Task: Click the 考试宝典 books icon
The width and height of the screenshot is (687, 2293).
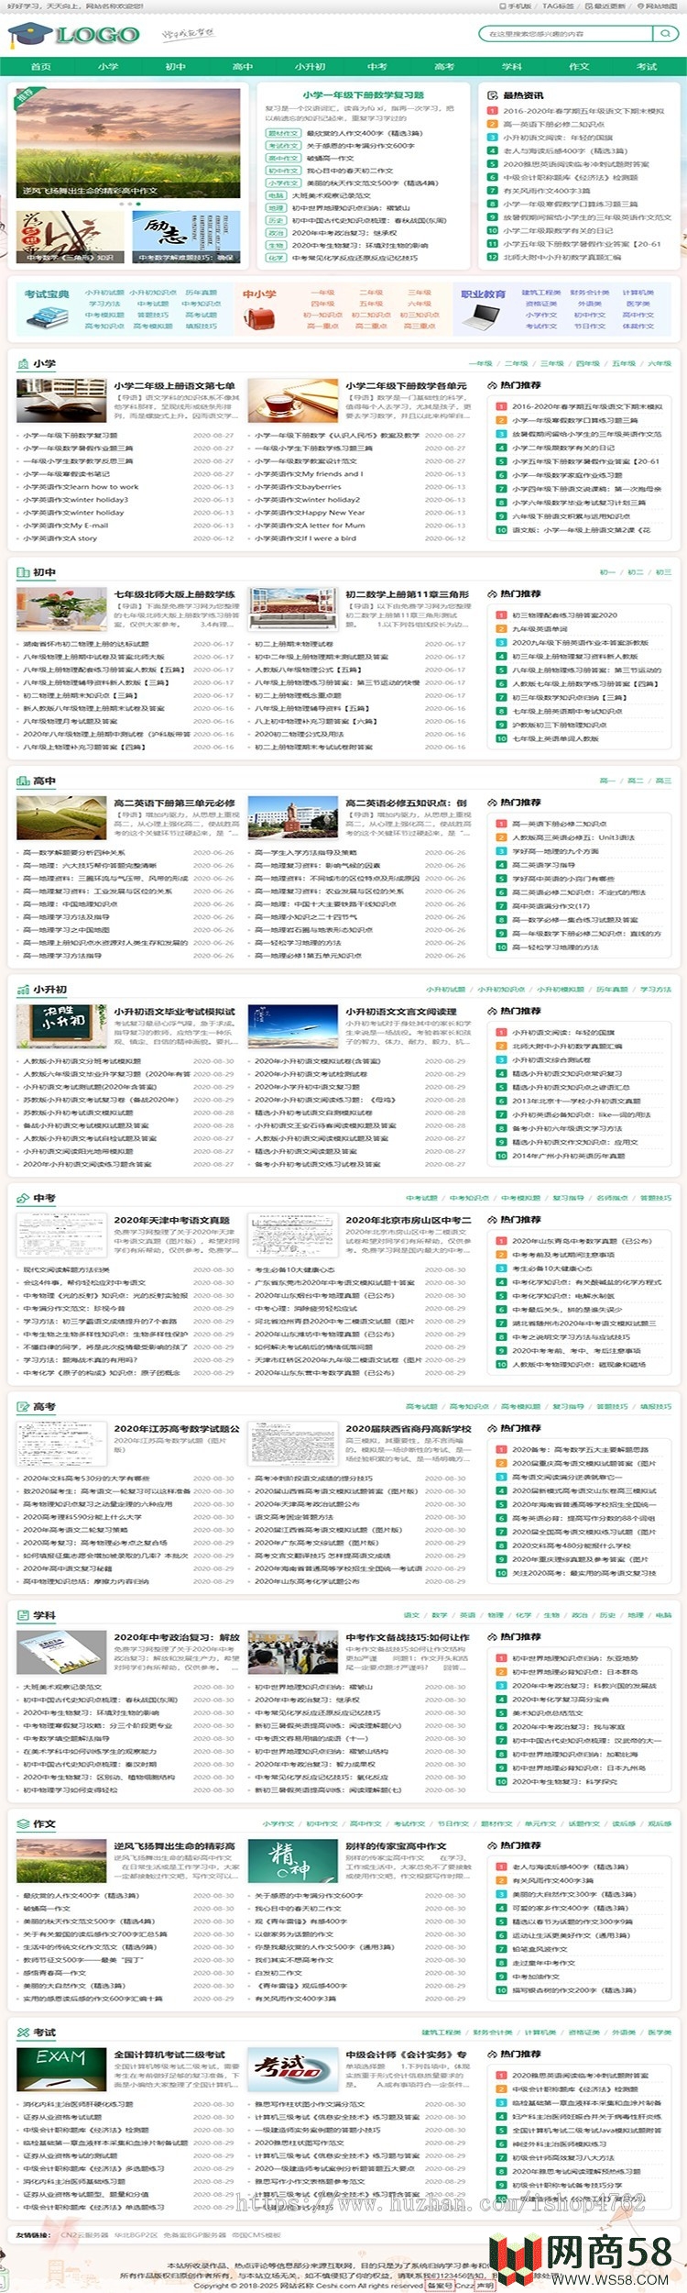Action: pos(47,316)
